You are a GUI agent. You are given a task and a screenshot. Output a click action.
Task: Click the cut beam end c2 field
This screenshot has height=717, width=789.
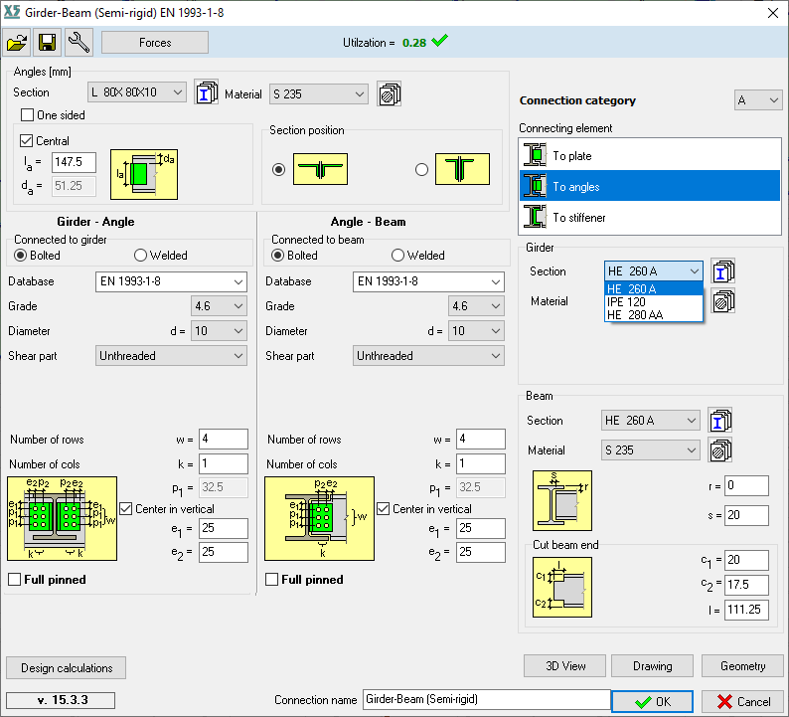(746, 585)
